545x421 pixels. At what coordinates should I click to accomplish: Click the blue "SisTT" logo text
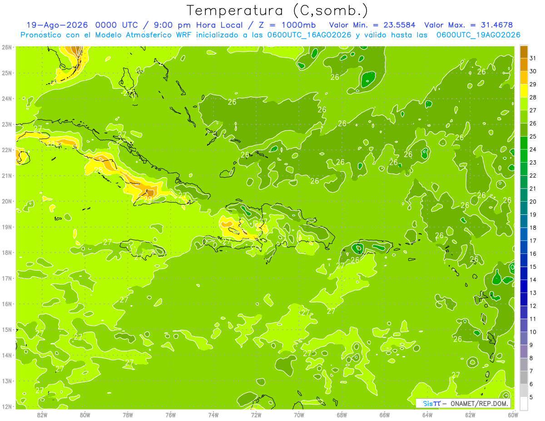click(431, 403)
